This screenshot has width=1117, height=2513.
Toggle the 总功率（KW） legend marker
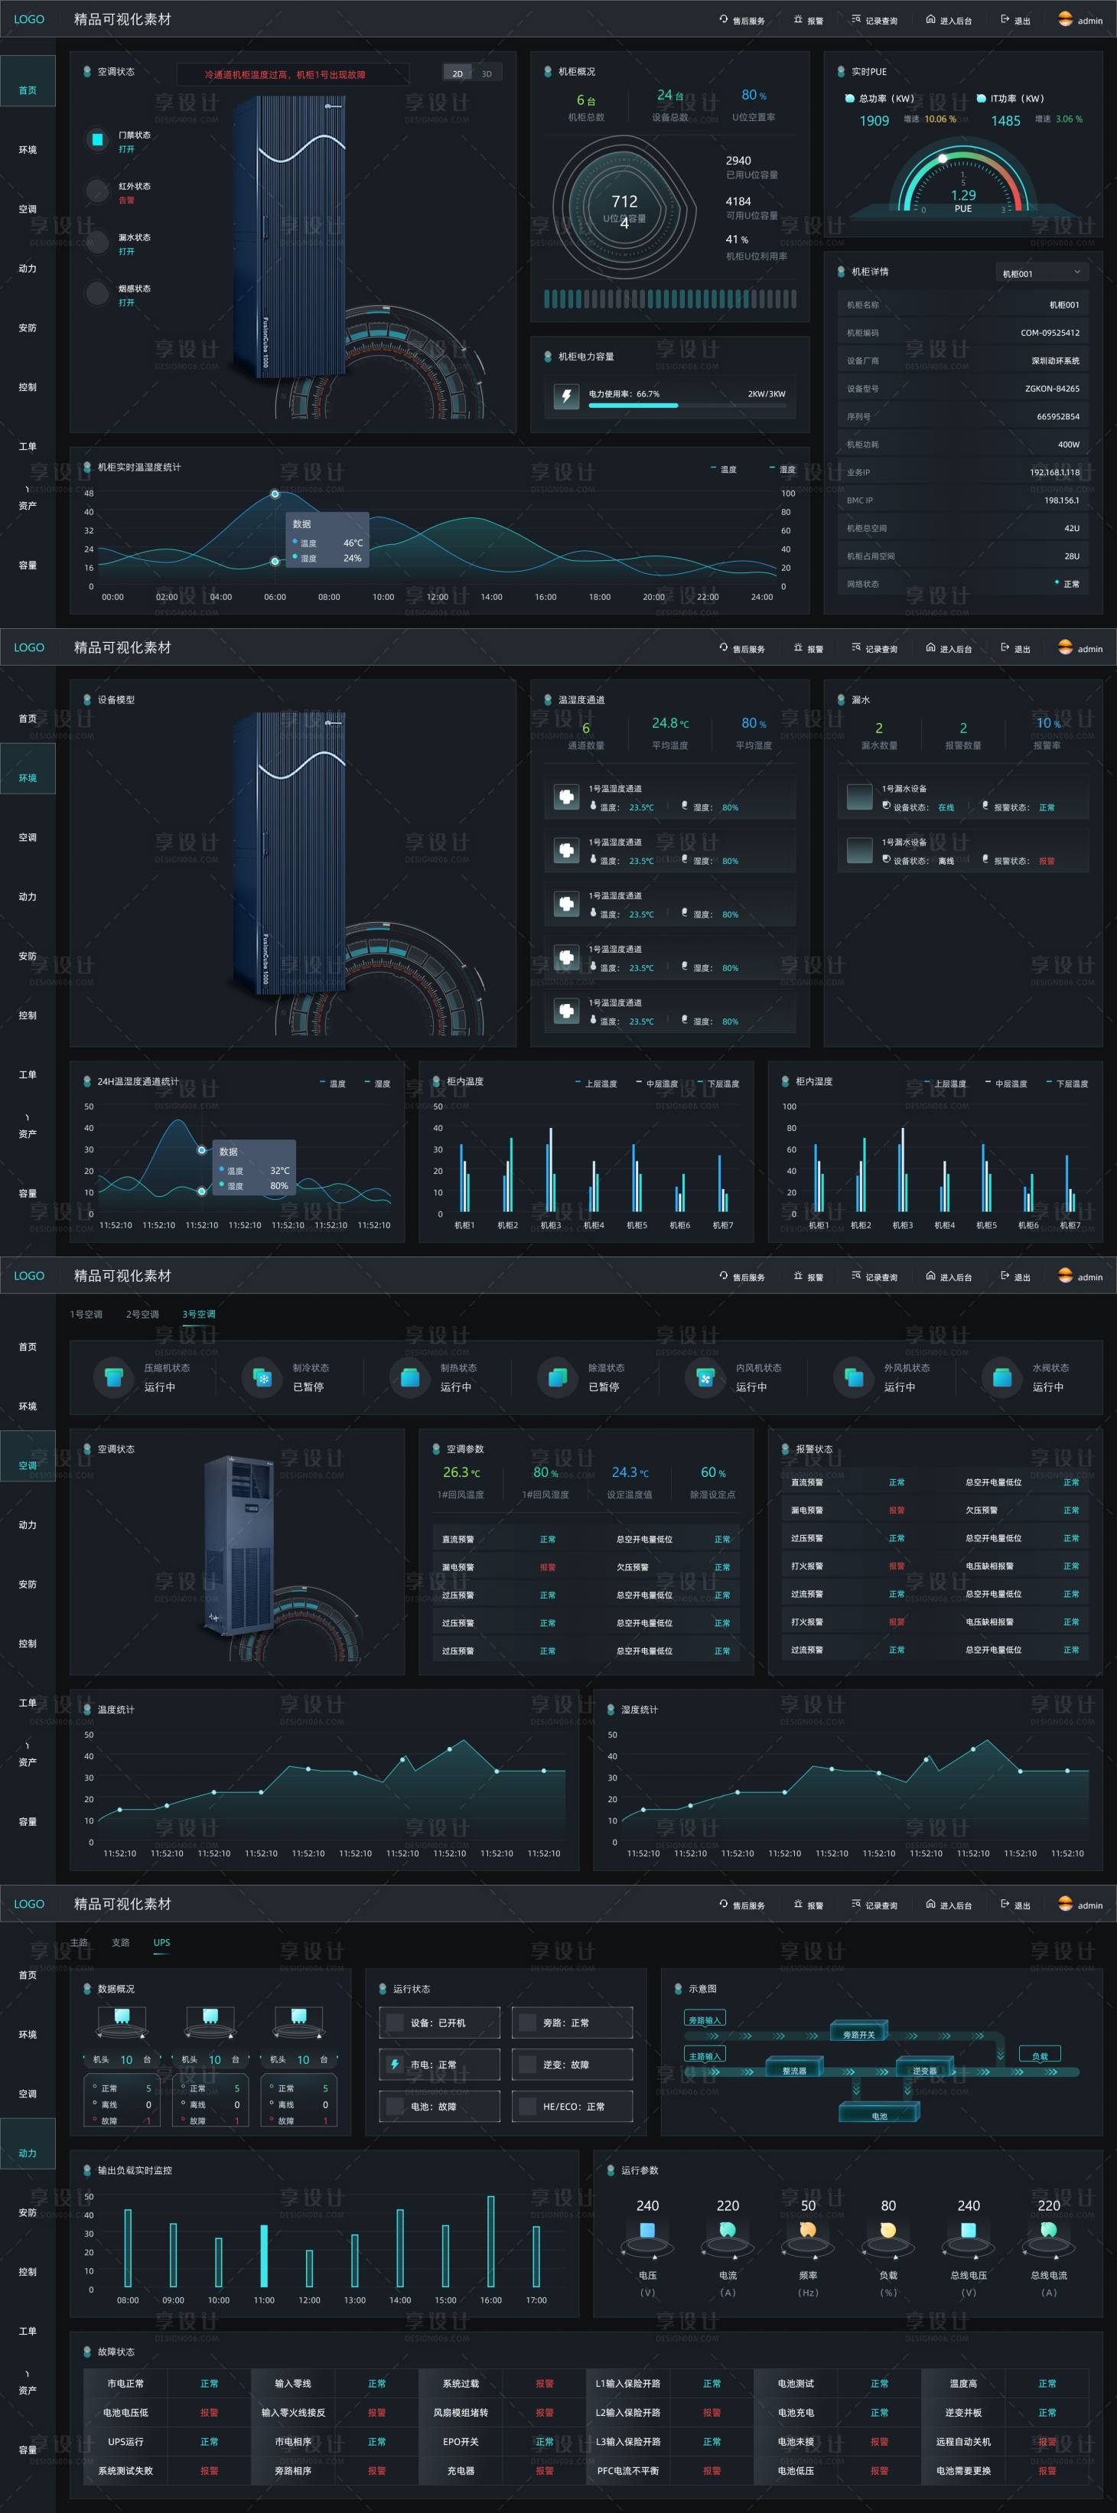(x=850, y=99)
